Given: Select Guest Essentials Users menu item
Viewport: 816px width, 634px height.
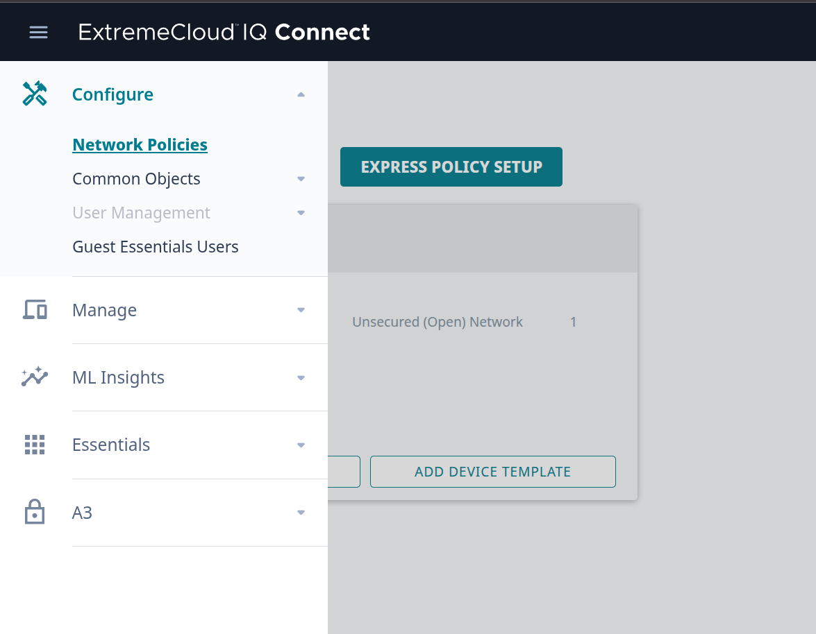Looking at the screenshot, I should [156, 247].
